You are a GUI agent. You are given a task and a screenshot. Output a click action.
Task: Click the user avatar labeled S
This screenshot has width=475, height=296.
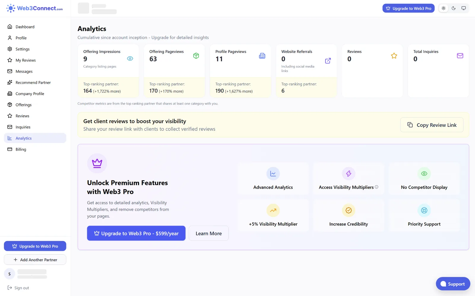point(9,274)
